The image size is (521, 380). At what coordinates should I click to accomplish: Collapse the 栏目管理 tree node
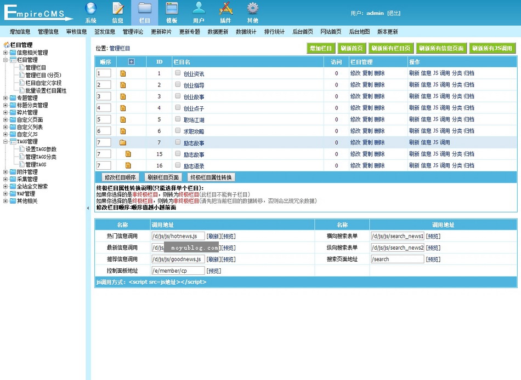point(5,60)
